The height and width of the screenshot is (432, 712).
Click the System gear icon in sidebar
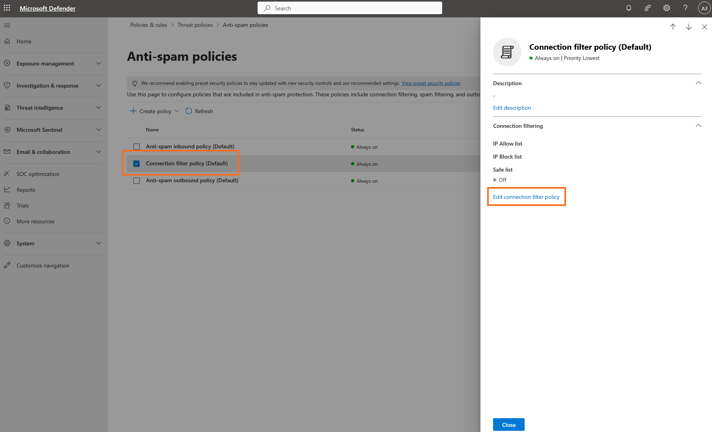[7, 243]
